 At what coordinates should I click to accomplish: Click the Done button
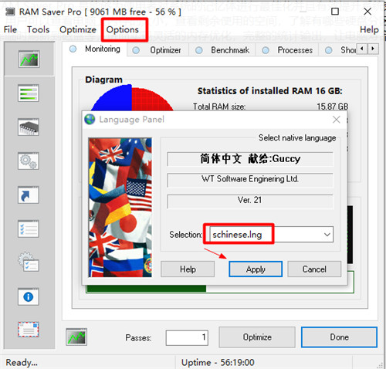[339, 337]
